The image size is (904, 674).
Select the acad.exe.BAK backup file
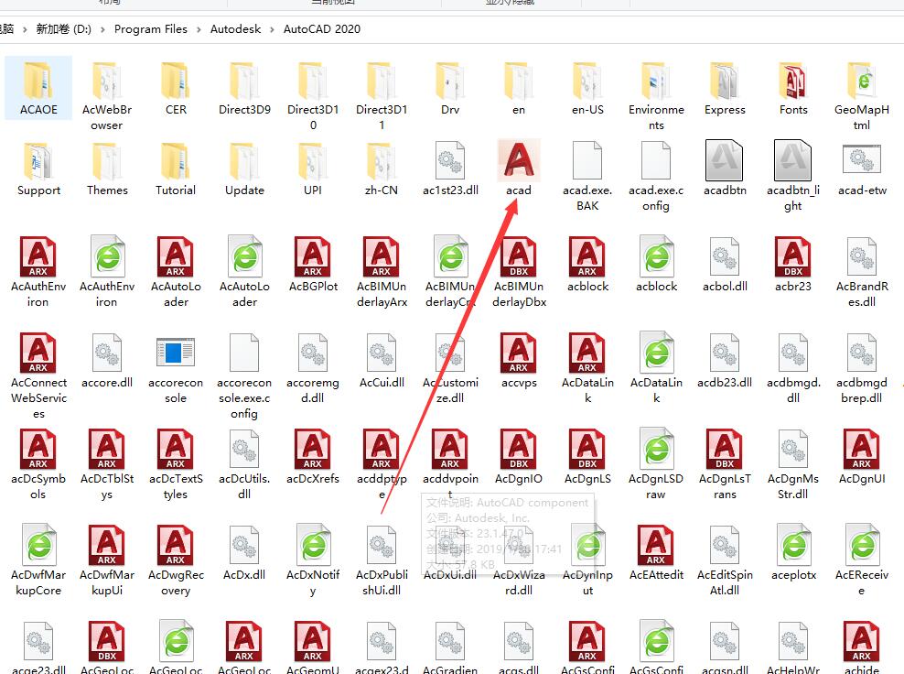587,176
